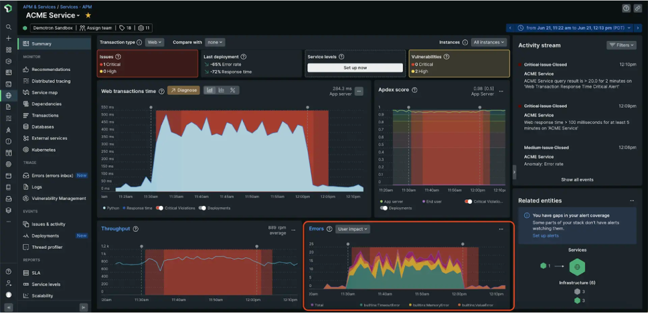Screen dimensions: 648x313
Task: Open the ellipsis menu on the Errors chart
Action: pos(501,229)
